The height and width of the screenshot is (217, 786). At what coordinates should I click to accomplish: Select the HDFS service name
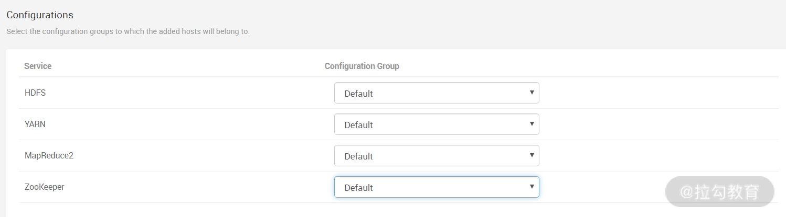[x=35, y=93]
